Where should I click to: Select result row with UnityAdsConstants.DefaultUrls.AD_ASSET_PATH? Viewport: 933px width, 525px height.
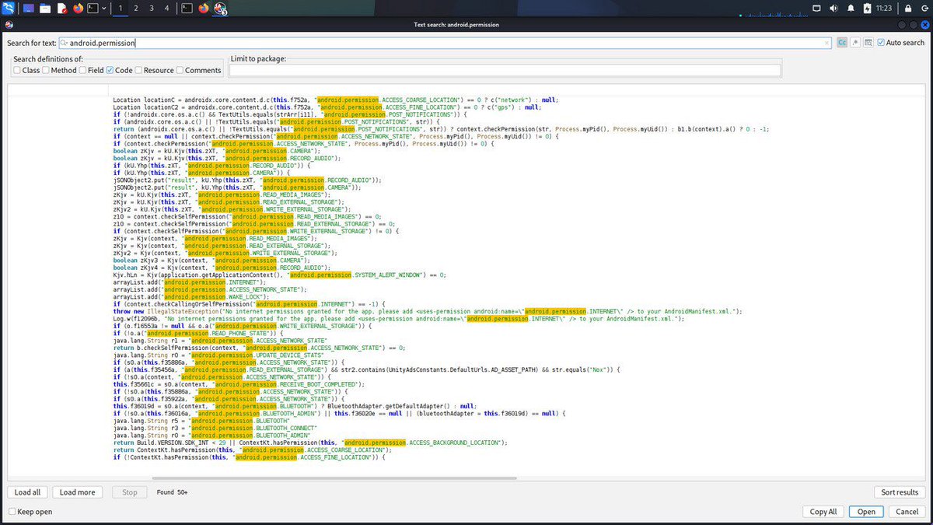366,369
